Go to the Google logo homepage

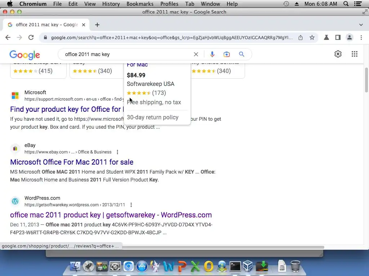25,55
